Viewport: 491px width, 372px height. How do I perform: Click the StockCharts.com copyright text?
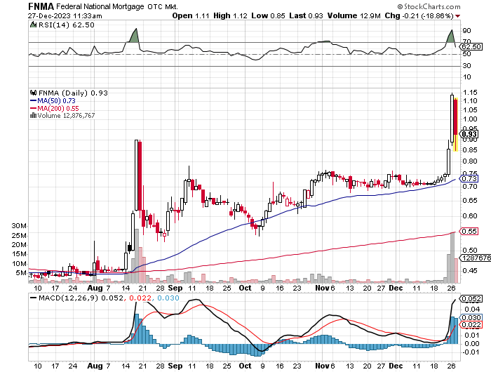429,6
